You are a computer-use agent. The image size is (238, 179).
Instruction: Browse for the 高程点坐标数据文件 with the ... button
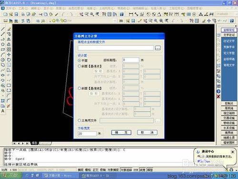click(x=158, y=48)
